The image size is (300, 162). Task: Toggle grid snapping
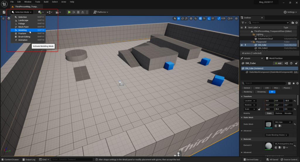(x=200, y=18)
